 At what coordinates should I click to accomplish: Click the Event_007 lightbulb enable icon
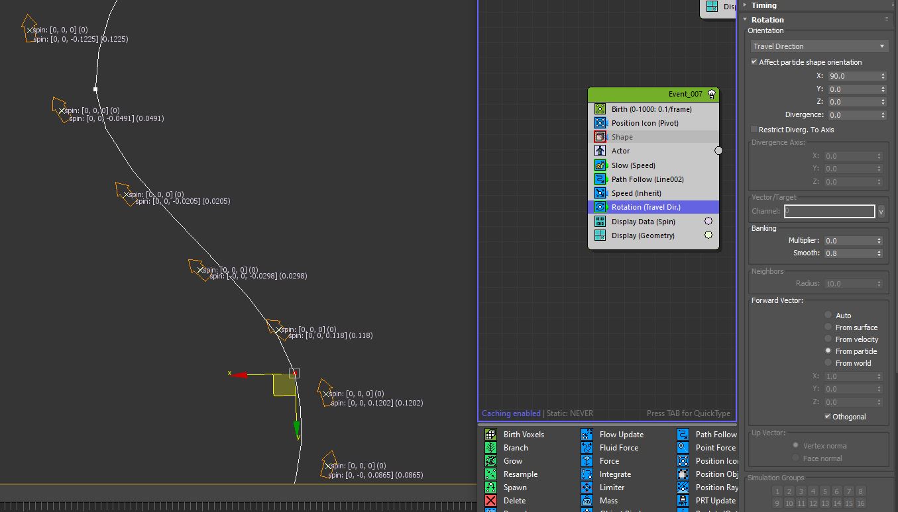pyautogui.click(x=712, y=95)
